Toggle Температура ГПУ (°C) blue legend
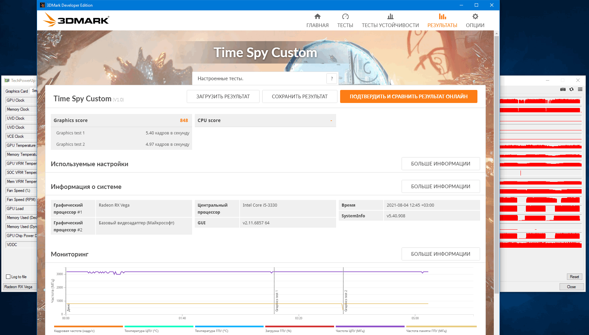Image resolution: width=589 pixels, height=335 pixels. (x=229, y=329)
